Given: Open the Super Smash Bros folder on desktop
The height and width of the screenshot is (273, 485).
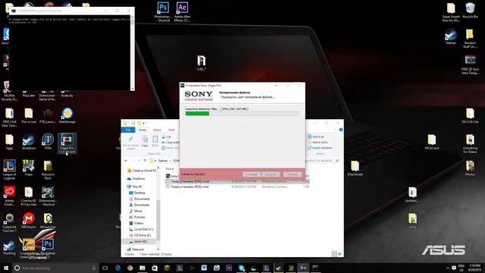Looking at the screenshot, I should [451, 12].
